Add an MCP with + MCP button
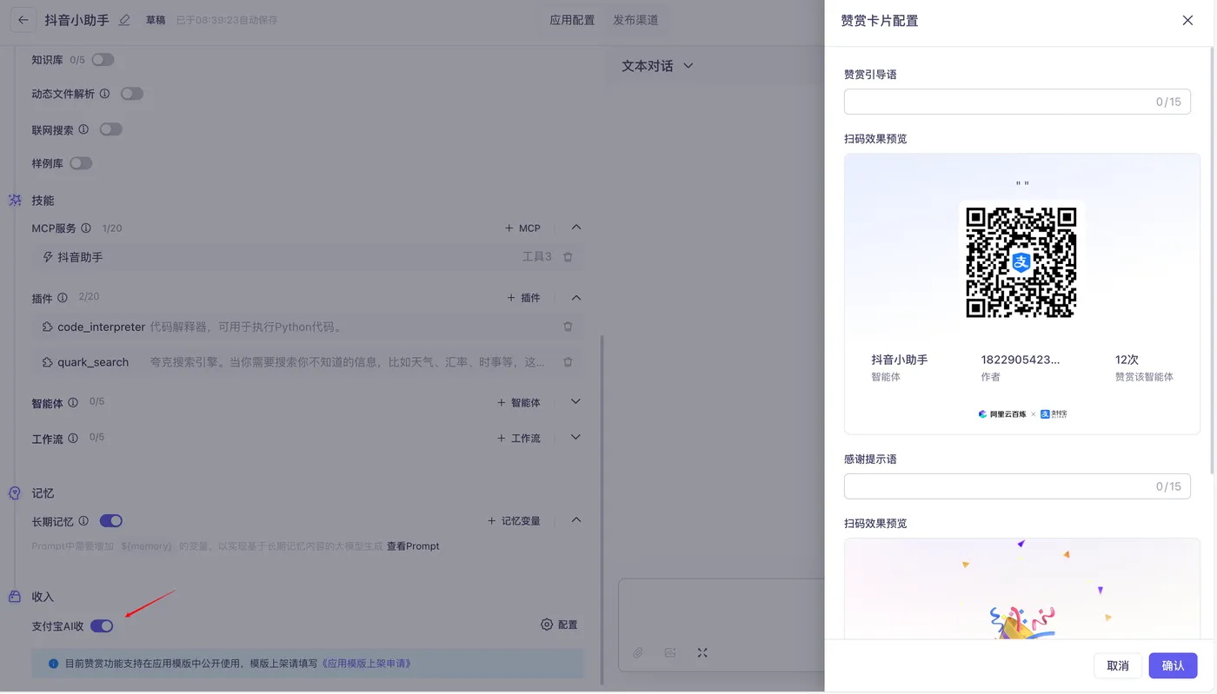This screenshot has width=1217, height=694. point(522,228)
